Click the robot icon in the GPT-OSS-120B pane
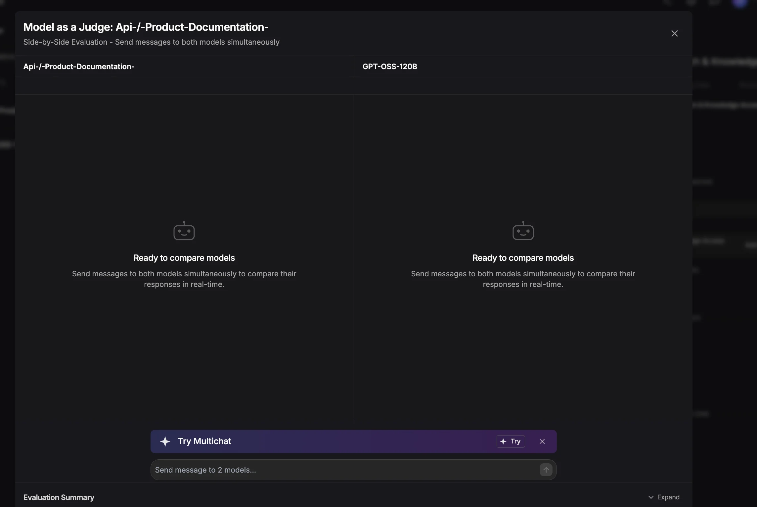The width and height of the screenshot is (757, 507). 523,231
